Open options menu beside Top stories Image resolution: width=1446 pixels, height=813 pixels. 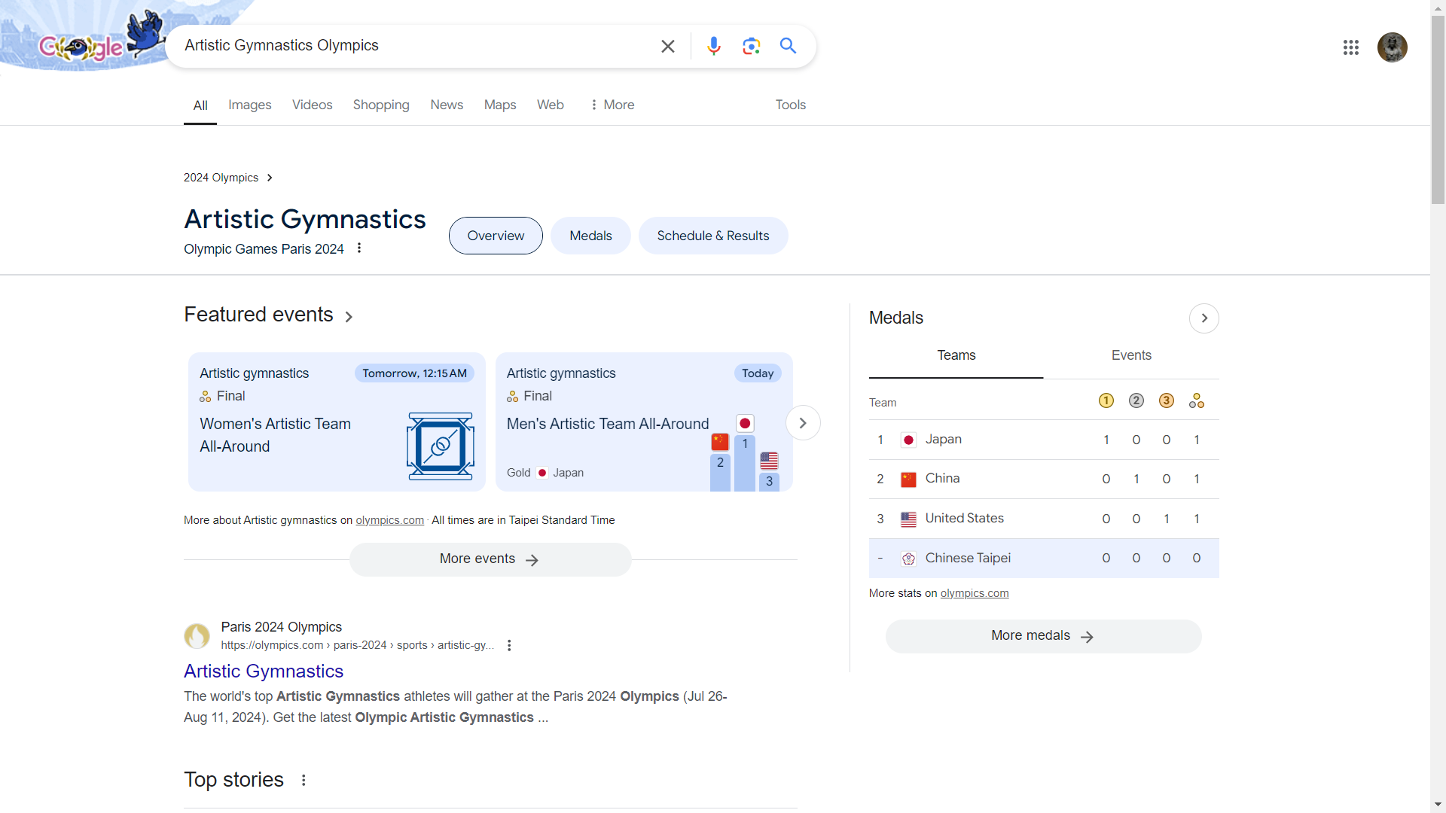tap(304, 780)
